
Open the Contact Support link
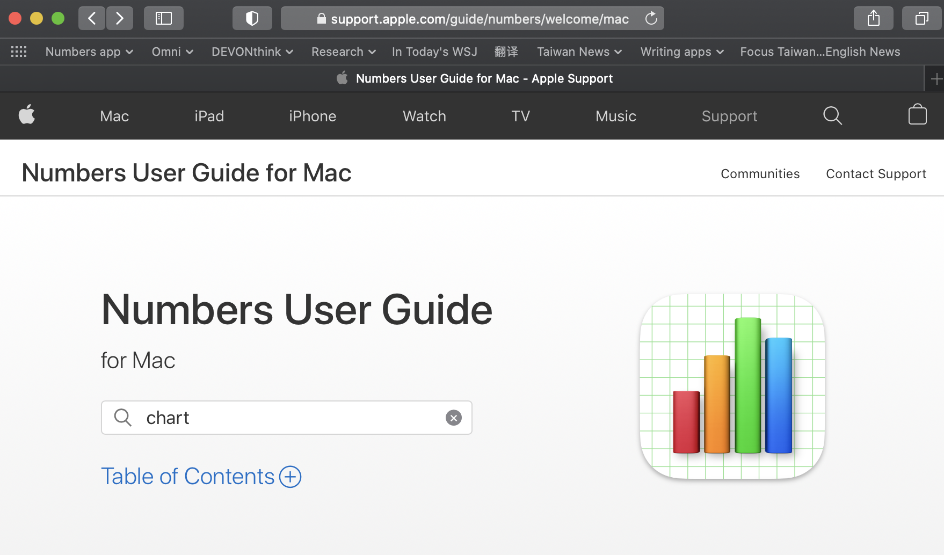[876, 174]
